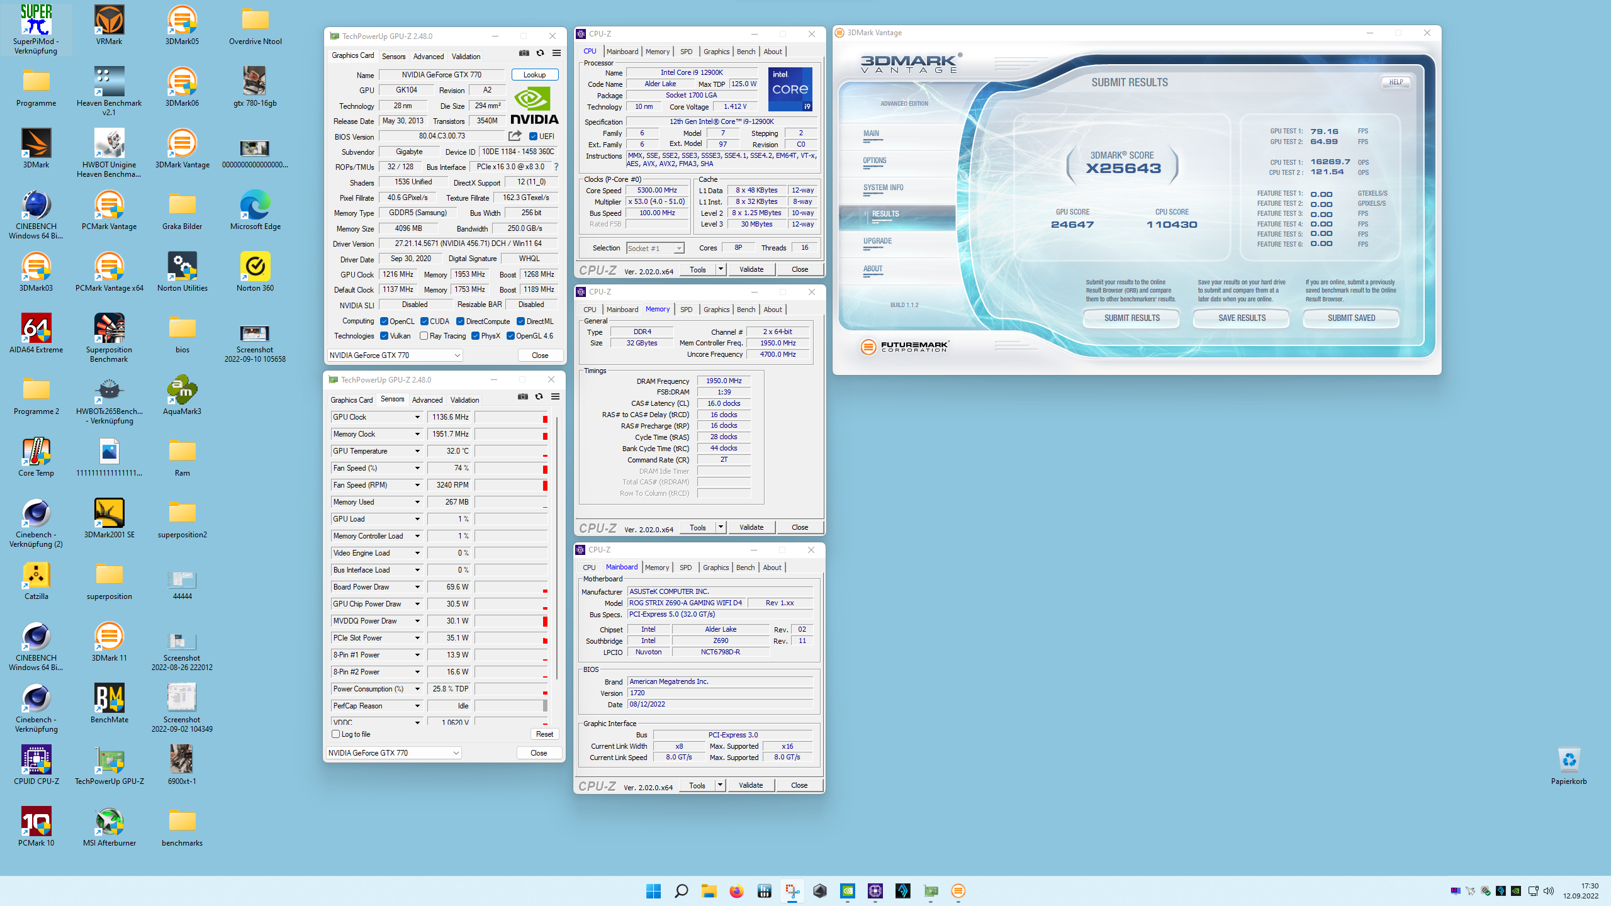Open the Bench tab in CPU-Z Mainboard window
Viewport: 1611px width, 906px height.
(745, 568)
